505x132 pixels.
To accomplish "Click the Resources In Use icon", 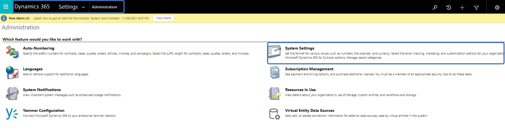I will [275, 93].
